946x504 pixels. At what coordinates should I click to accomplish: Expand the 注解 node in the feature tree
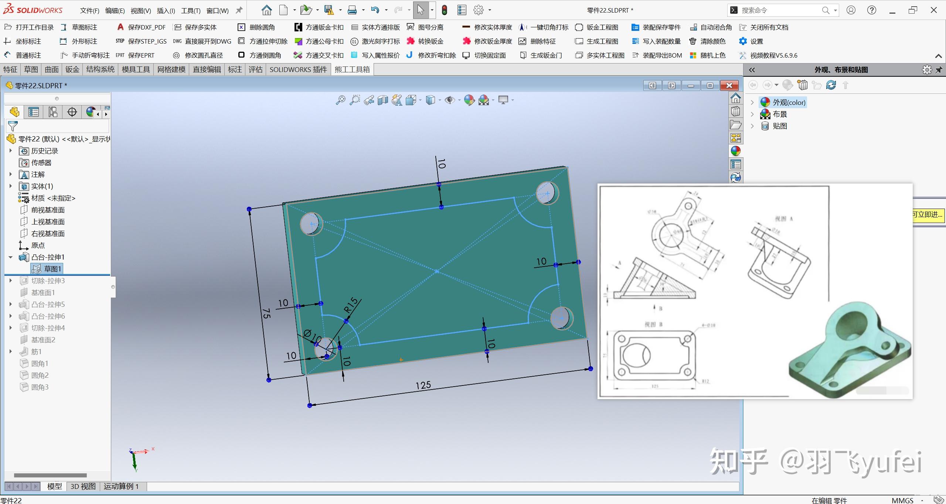[x=10, y=174]
